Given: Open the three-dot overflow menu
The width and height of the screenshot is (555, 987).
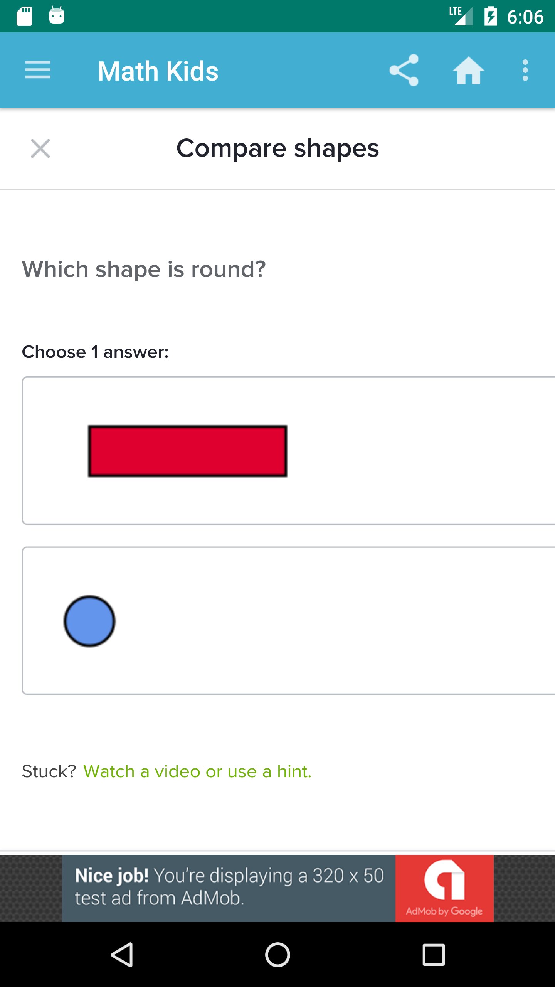Looking at the screenshot, I should [x=525, y=70].
